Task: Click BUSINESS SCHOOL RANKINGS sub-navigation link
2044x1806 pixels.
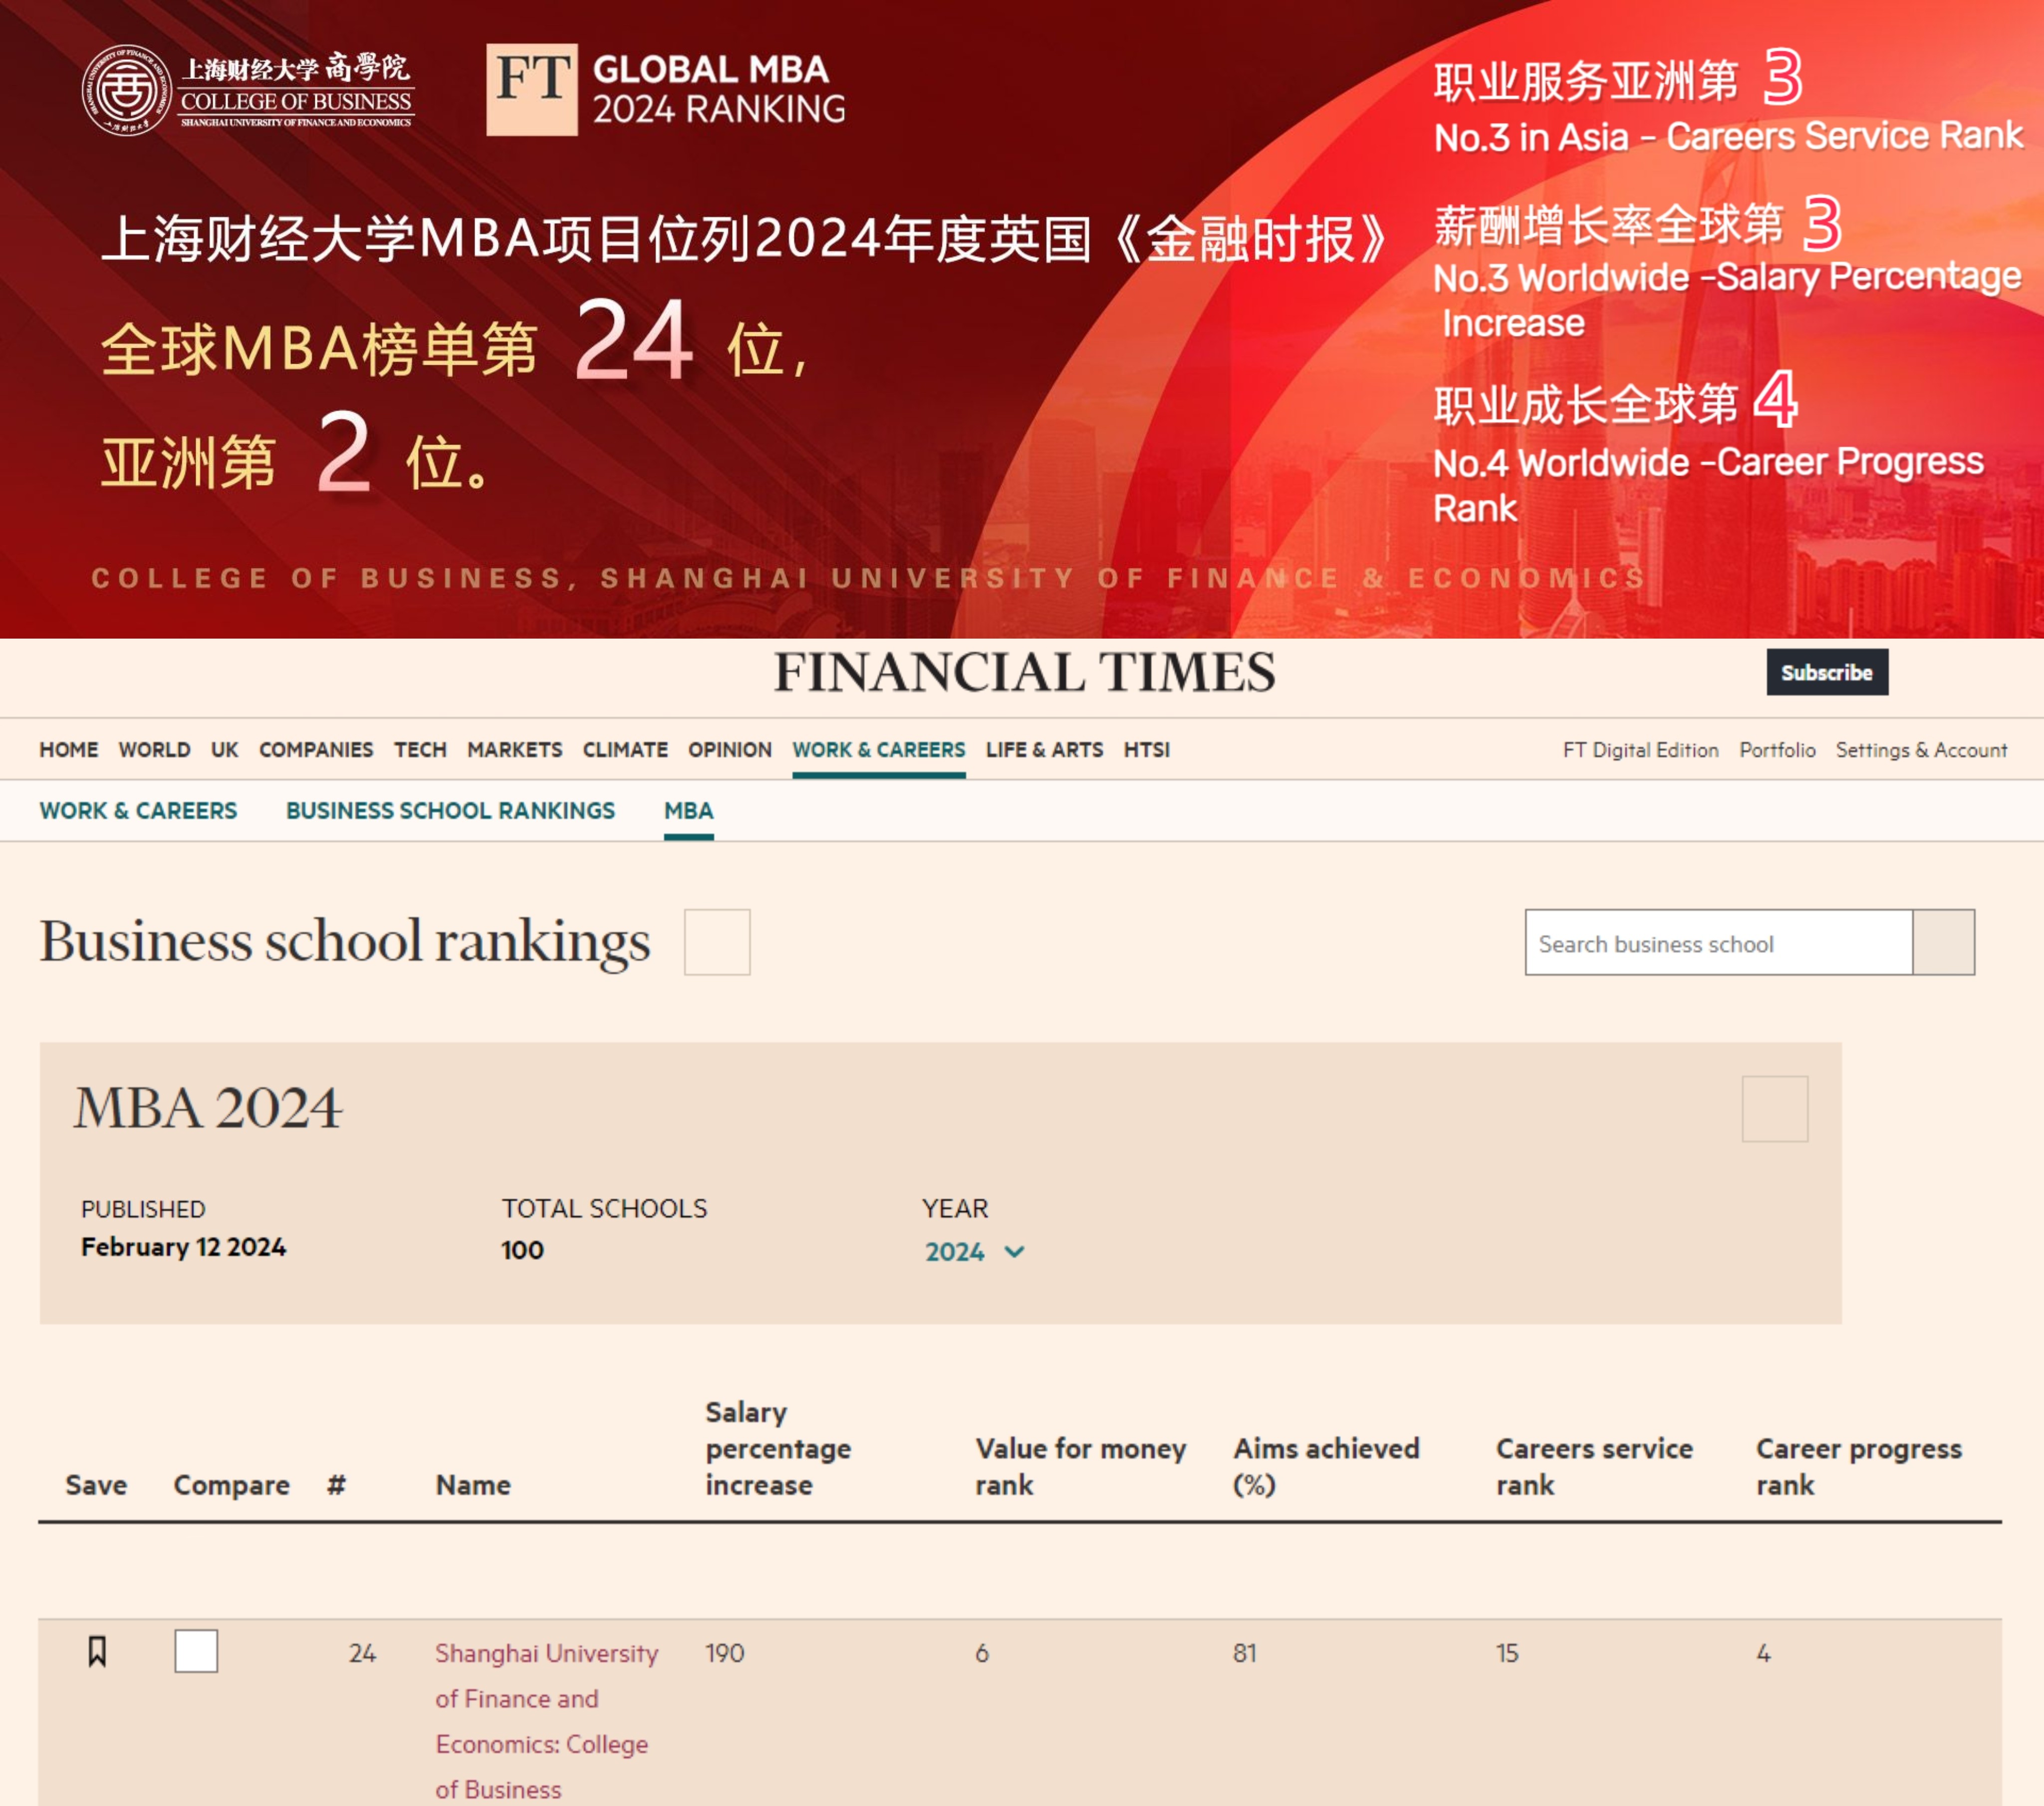Action: [x=451, y=811]
